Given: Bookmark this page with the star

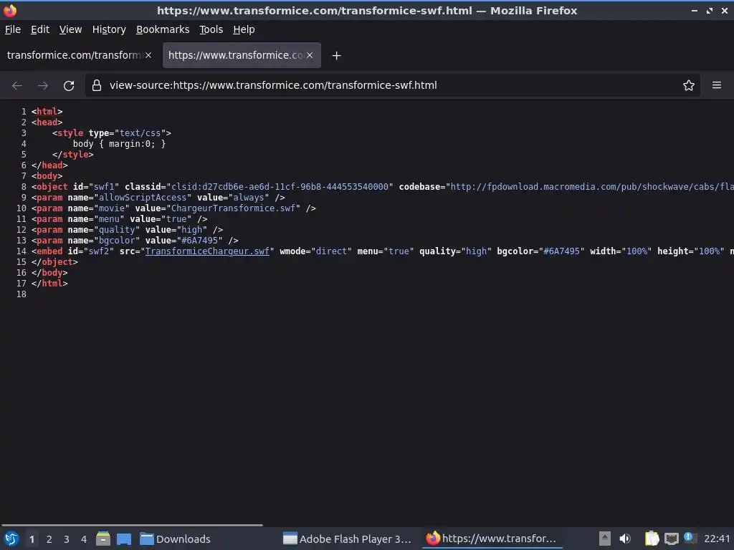Looking at the screenshot, I should (x=689, y=85).
